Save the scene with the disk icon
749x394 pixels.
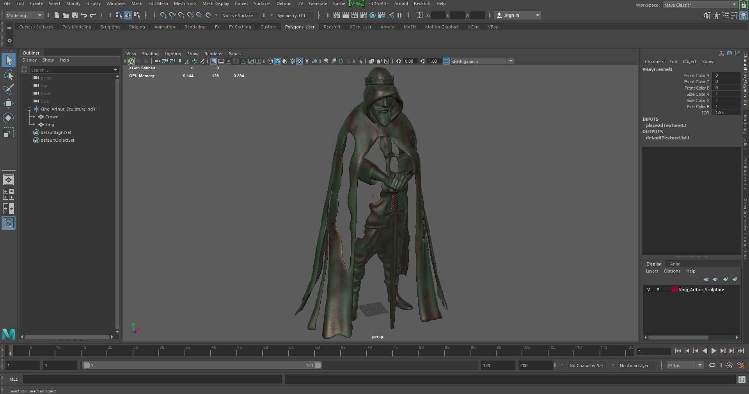point(75,15)
